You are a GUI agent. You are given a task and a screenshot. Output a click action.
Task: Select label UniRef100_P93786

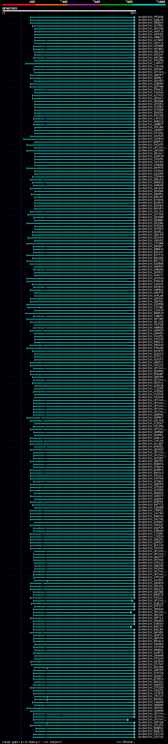(x=151, y=116)
